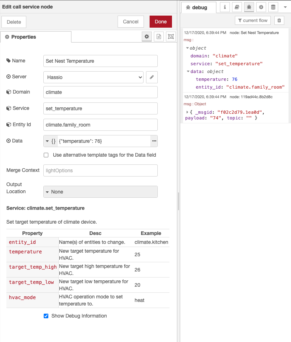Click pencil icon to edit Hassio server
Image resolution: width=291 pixels, height=342 pixels.
pyautogui.click(x=152, y=77)
